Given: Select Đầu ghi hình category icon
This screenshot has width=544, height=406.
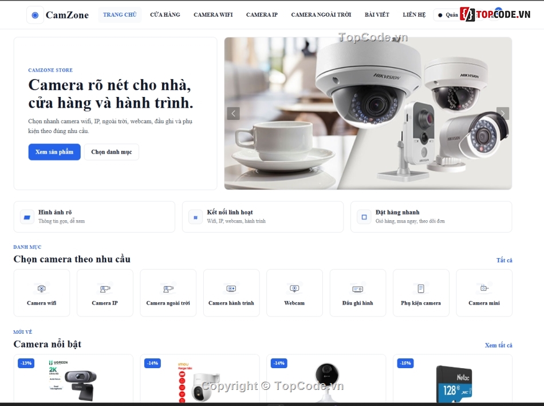Looking at the screenshot, I should pyautogui.click(x=358, y=288).
